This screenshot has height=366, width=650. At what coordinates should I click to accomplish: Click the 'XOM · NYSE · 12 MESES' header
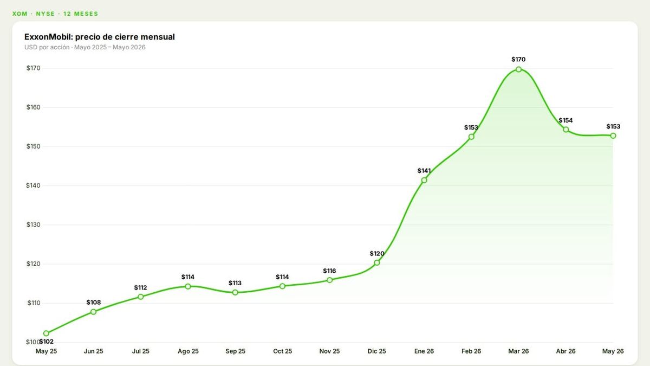click(55, 14)
